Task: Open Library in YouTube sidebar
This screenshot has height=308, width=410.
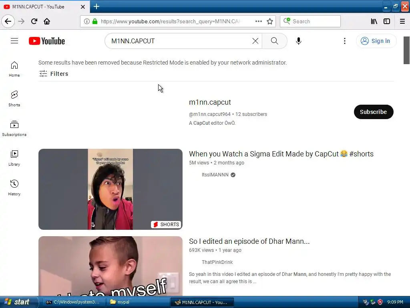Action: click(x=14, y=158)
